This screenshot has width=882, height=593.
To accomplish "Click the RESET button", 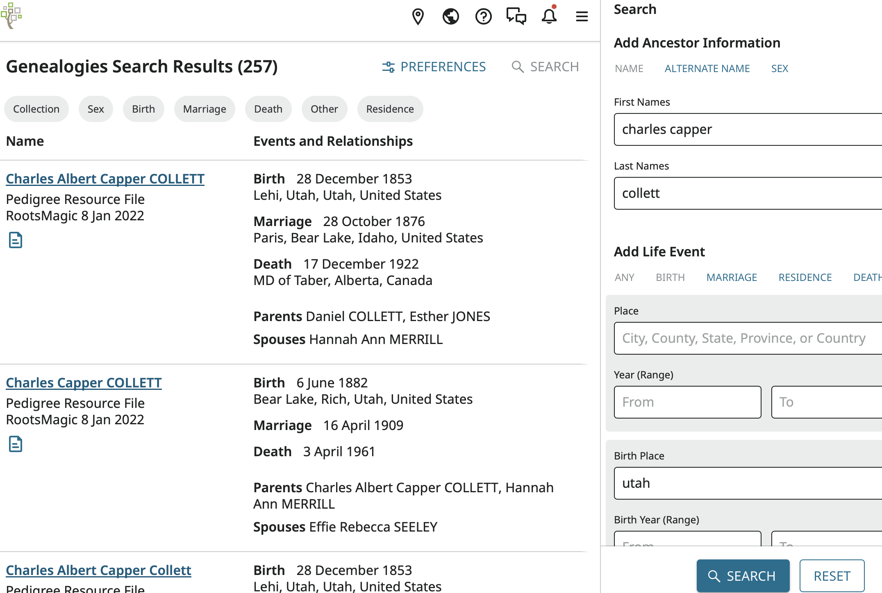I will coord(832,576).
